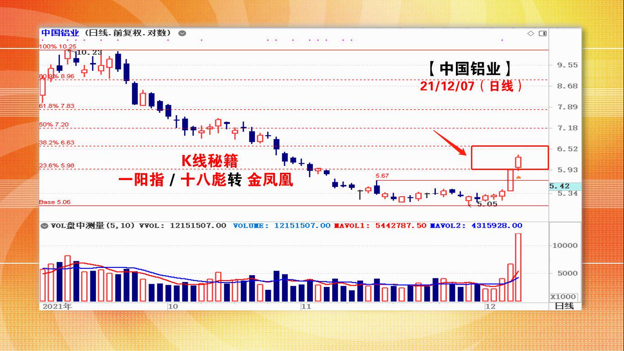The image size is (624, 351).
Task: Click the 5.05 low price annotation
Action: pos(487,204)
